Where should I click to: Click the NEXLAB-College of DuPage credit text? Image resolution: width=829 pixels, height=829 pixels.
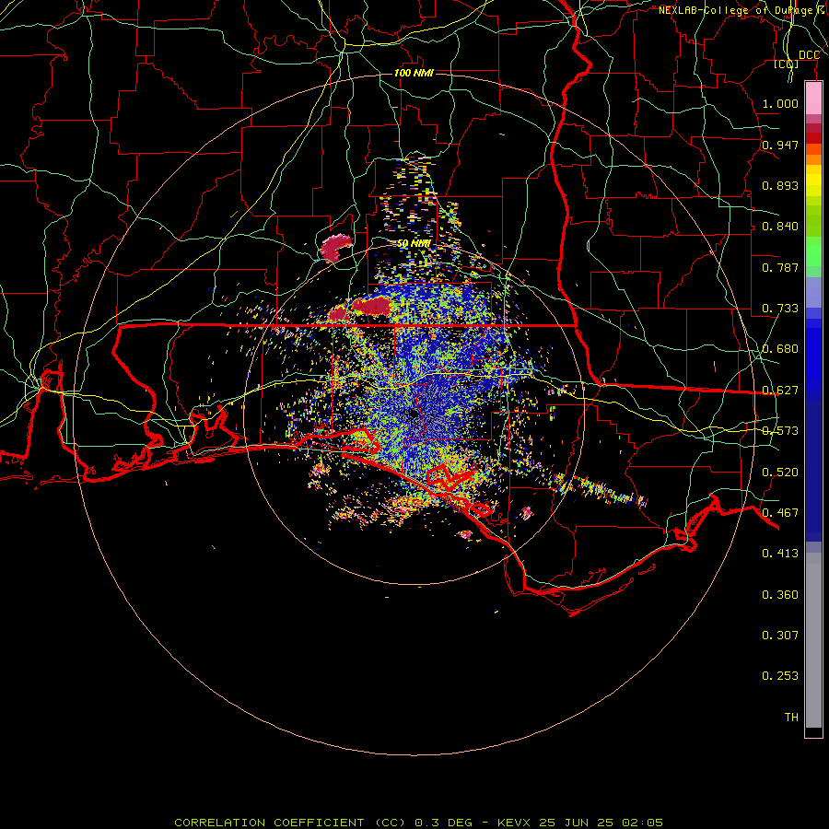pyautogui.click(x=742, y=10)
